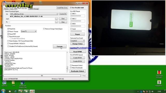Open the network tray icon
This screenshot has width=166, height=93.
tap(150, 91)
